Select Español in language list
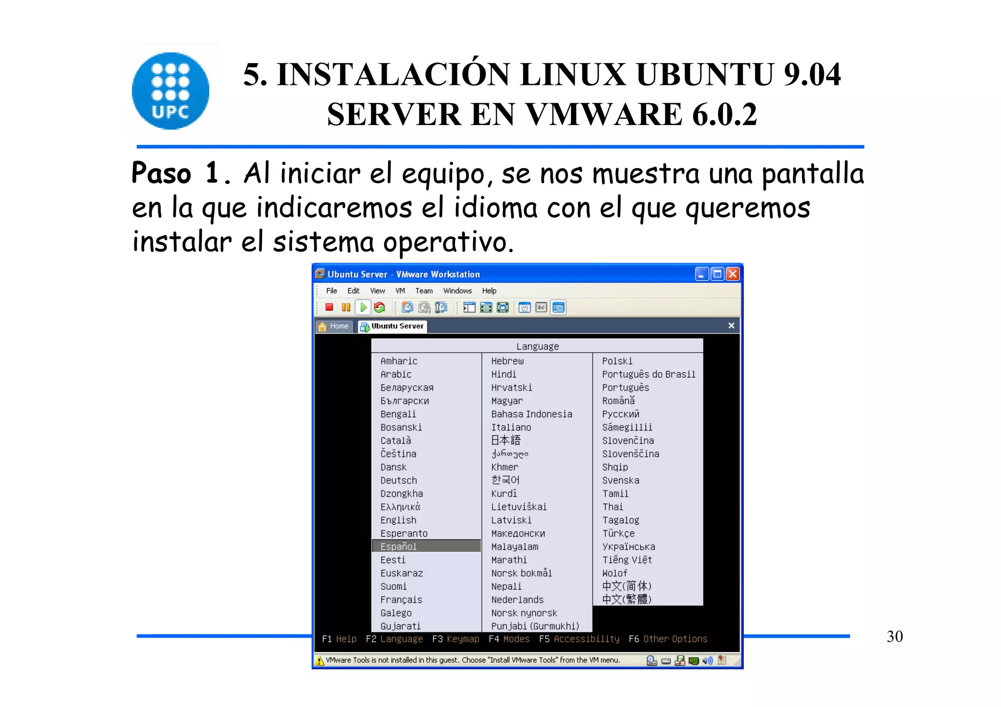This screenshot has width=1001, height=707. pyautogui.click(x=427, y=546)
